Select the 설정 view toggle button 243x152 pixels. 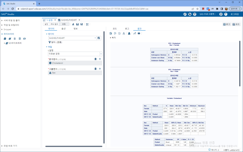click(x=46, y=24)
